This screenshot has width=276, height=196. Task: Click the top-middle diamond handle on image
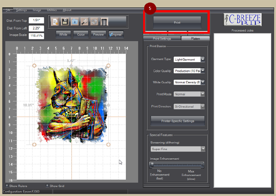pyautogui.click(x=71, y=65)
